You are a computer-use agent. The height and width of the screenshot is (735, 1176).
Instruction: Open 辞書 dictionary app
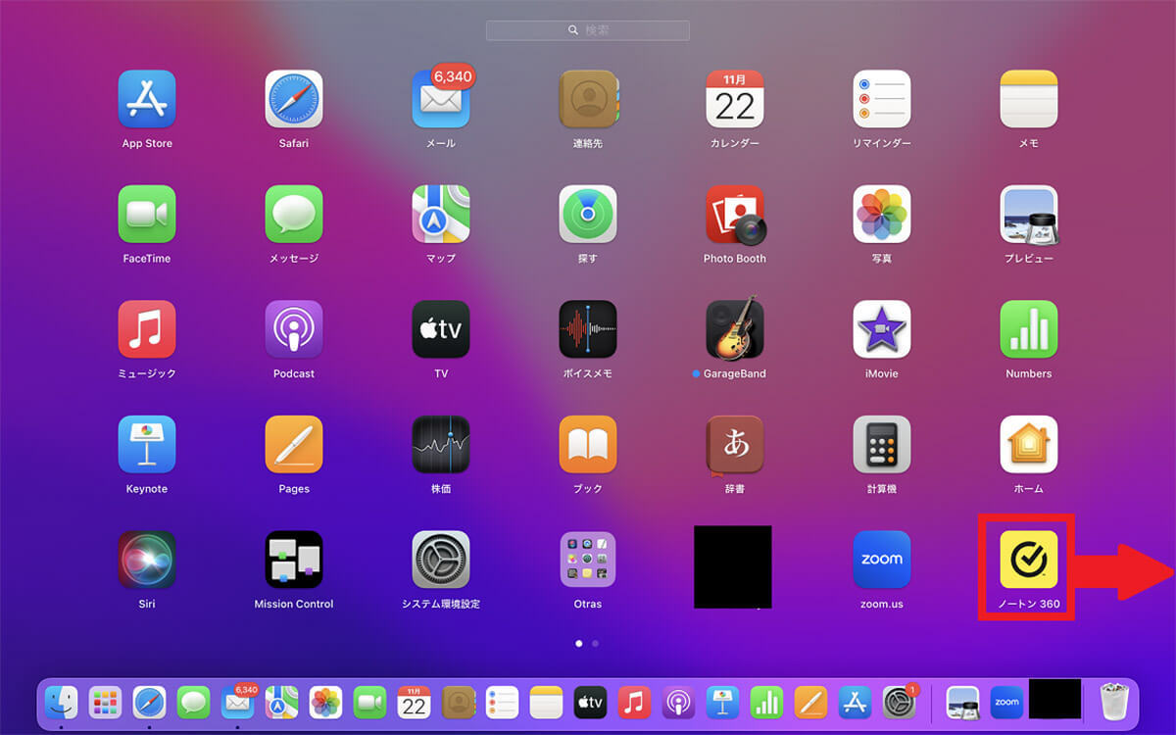click(x=735, y=444)
